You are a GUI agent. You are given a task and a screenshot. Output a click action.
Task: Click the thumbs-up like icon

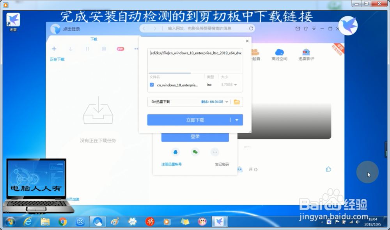coord(328,169)
